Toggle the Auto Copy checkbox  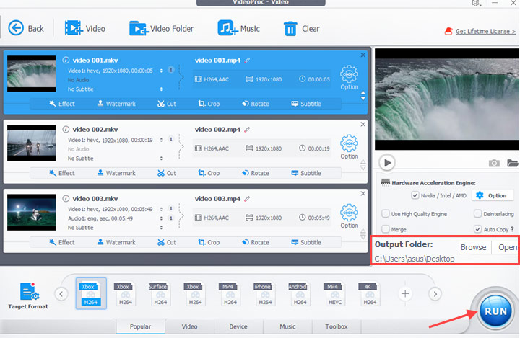tap(477, 229)
